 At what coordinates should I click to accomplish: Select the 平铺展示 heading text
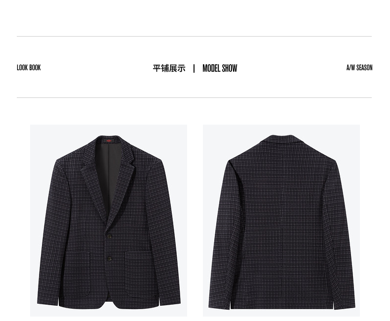point(169,68)
